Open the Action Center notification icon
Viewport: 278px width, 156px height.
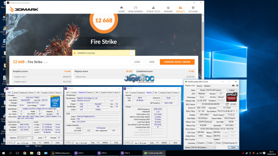pos(264,153)
